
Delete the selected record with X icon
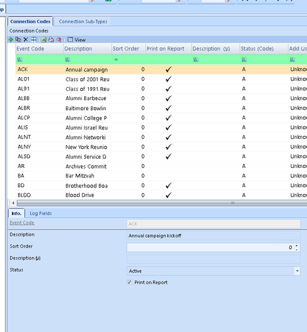(26, 40)
